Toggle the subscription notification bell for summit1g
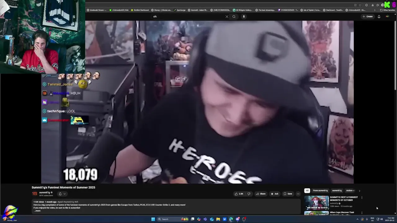 tap(60, 194)
